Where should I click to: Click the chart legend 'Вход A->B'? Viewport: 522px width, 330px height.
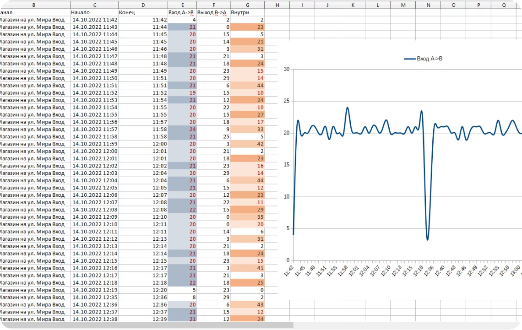click(424, 59)
